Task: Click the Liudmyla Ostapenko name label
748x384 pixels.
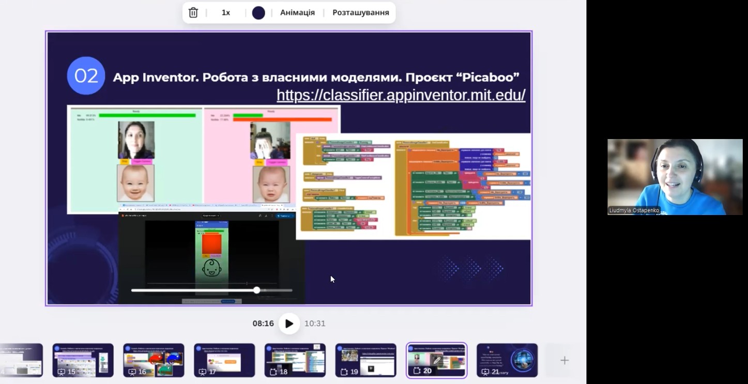Action: pyautogui.click(x=634, y=210)
